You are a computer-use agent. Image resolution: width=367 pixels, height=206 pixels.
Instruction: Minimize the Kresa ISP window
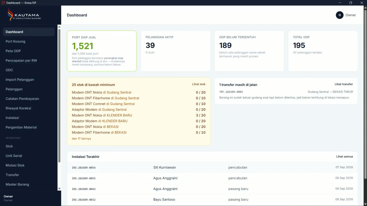tap(340, 3)
